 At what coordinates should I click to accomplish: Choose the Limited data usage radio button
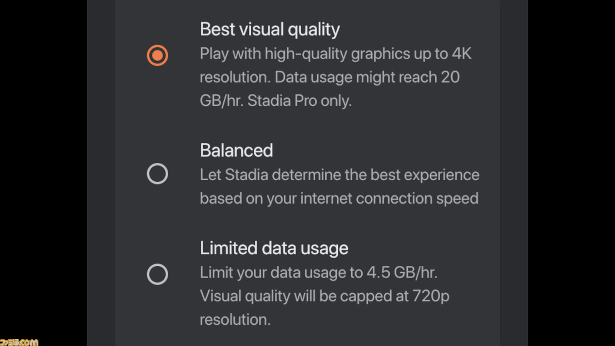coord(158,274)
